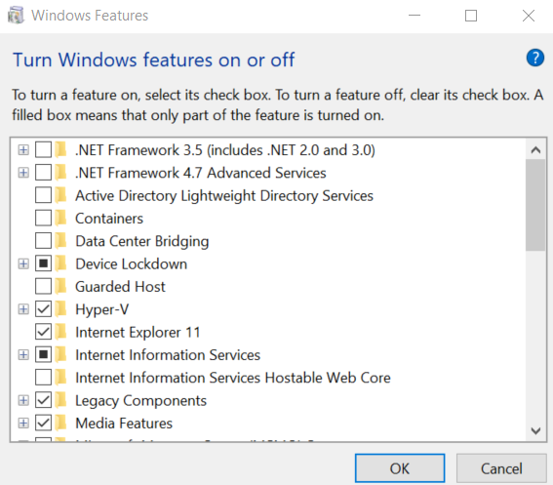Click folder icon beside Hyper-V
This screenshot has width=553, height=485.
tap(61, 309)
